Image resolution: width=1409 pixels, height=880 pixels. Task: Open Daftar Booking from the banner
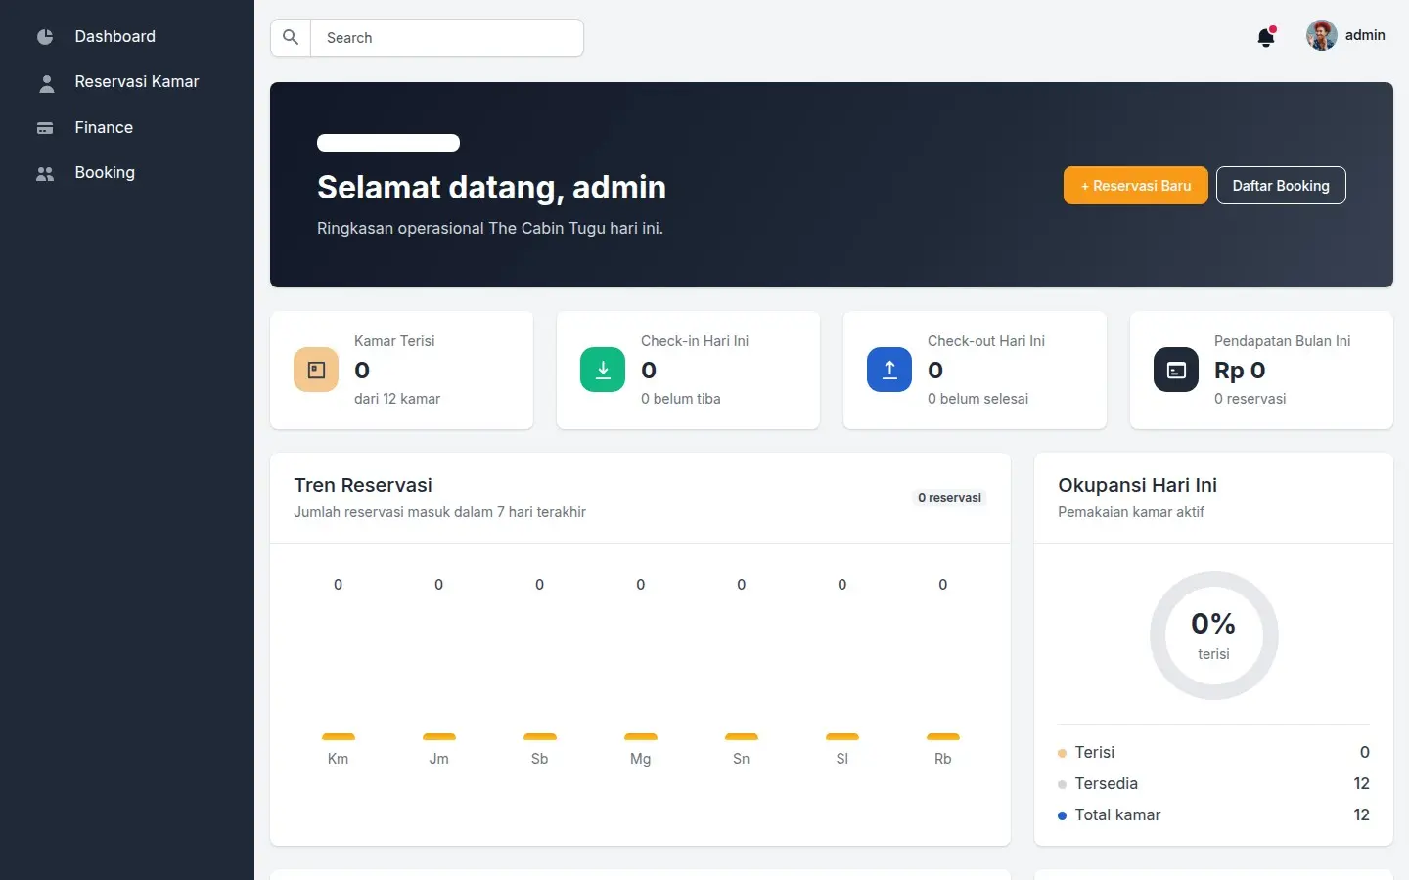pos(1281,186)
